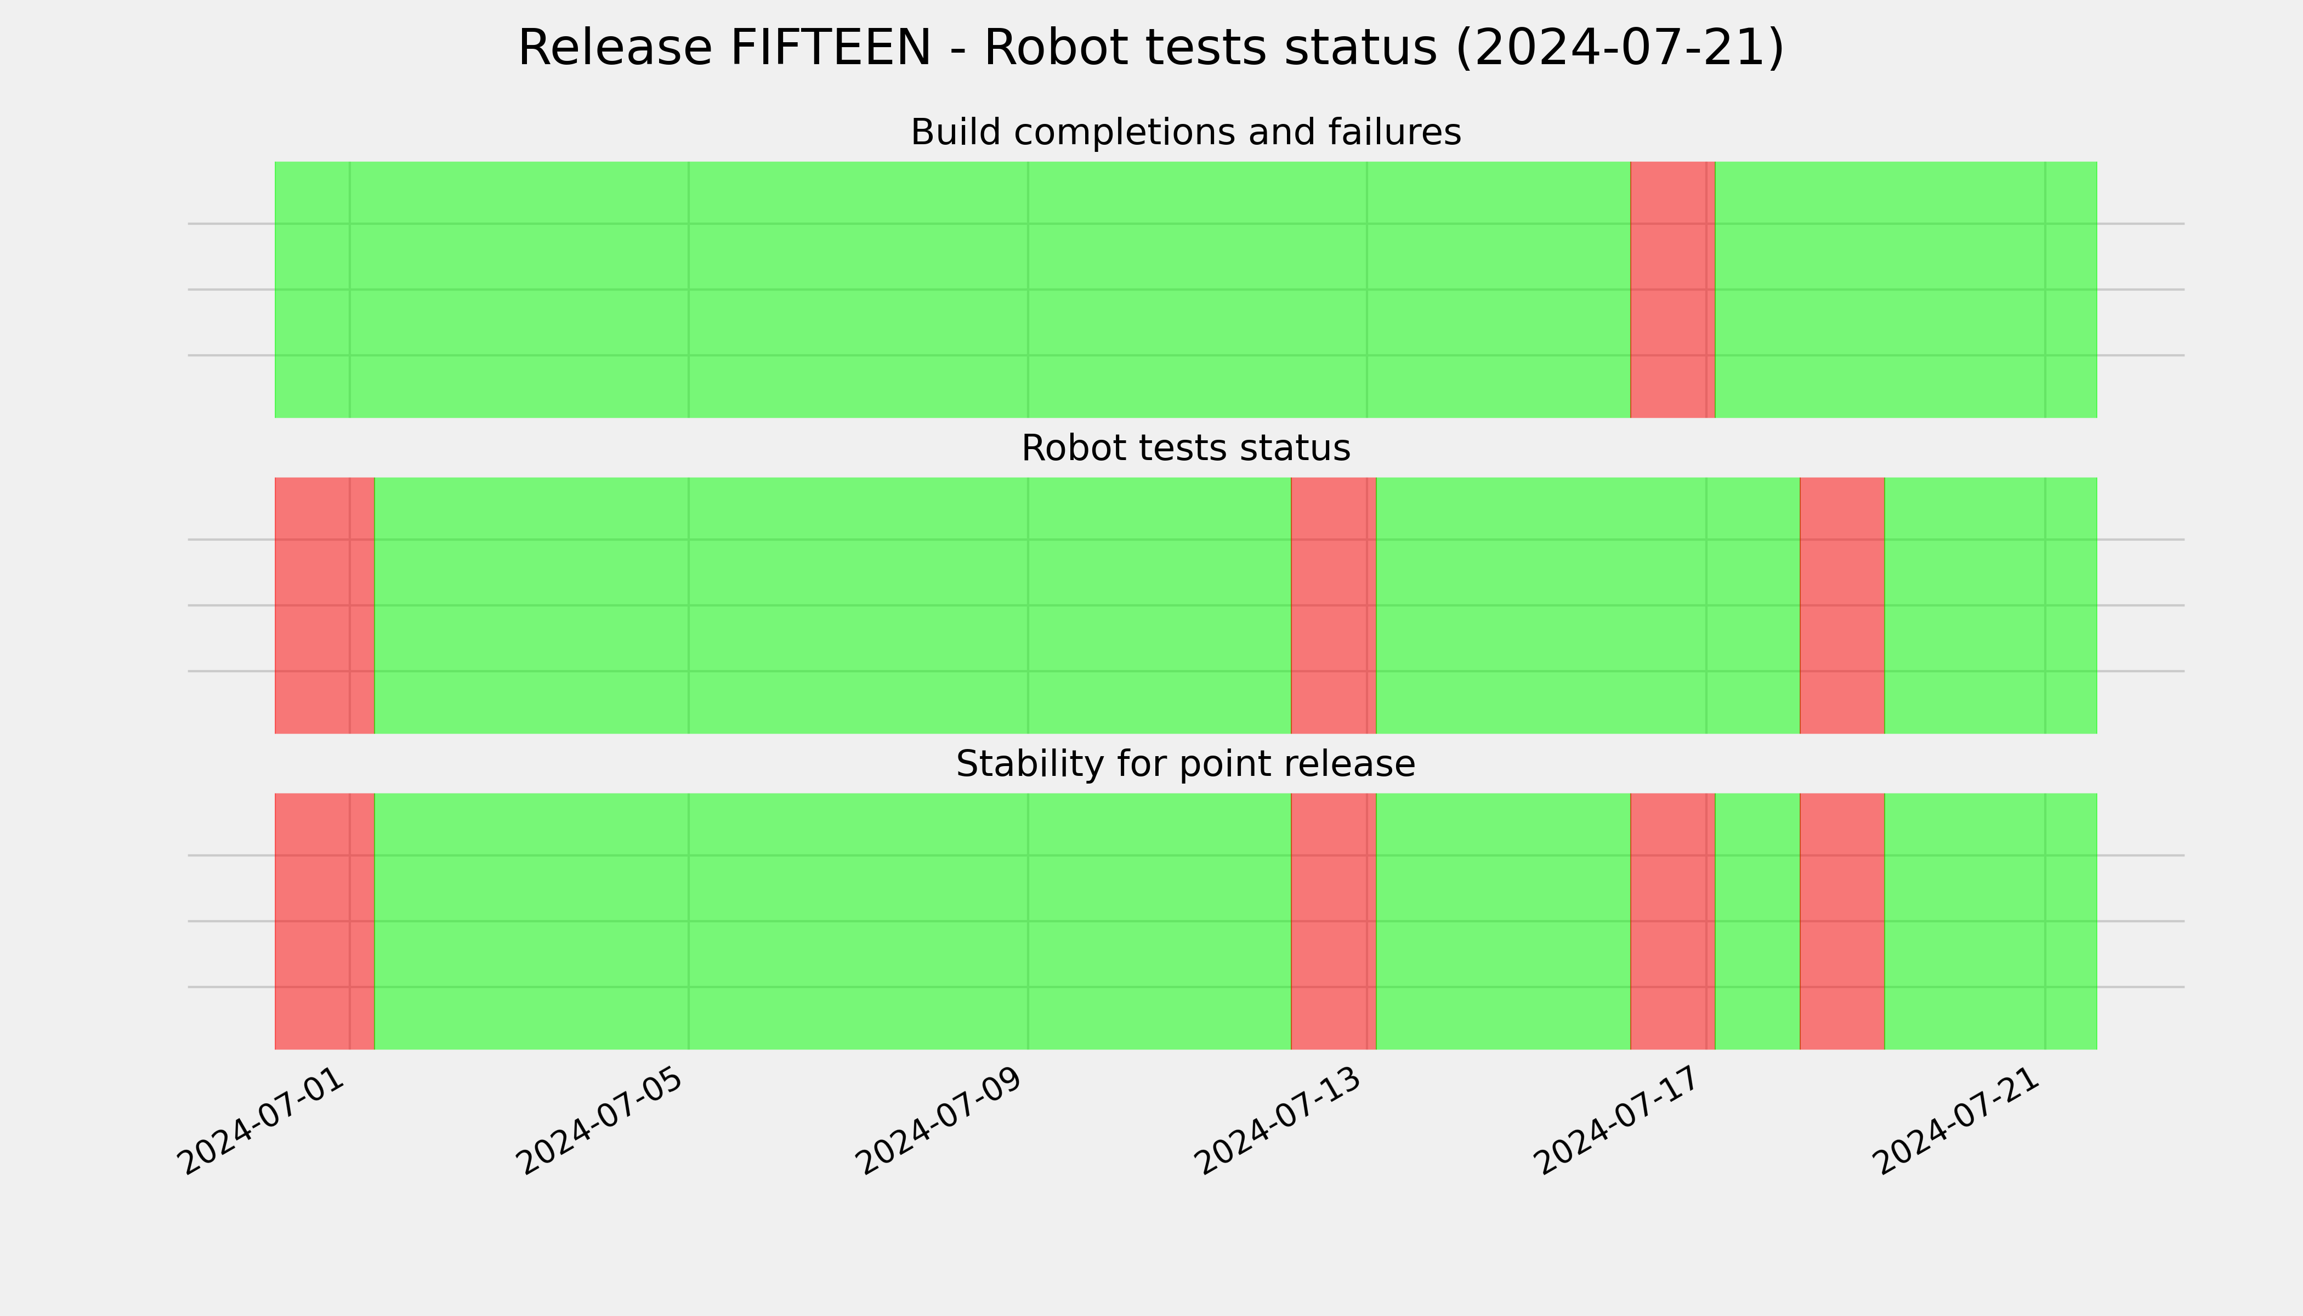Click the second red band in Stability chart

[x=1333, y=921]
